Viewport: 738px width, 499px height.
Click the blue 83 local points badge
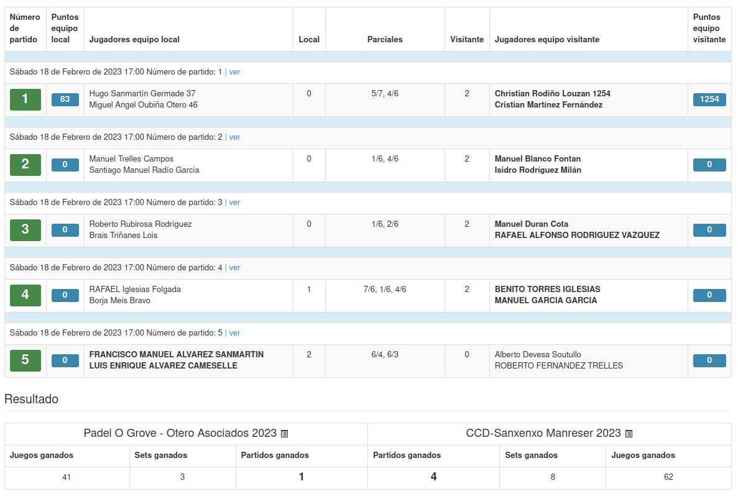[65, 99]
